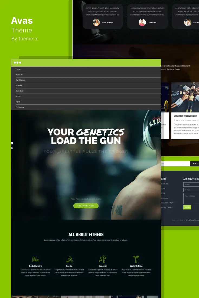Click the green SEND button
Screen dimensions: 199x298
(187, 207)
